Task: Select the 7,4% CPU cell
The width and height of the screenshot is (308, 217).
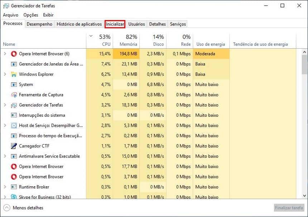Action: click(x=100, y=64)
